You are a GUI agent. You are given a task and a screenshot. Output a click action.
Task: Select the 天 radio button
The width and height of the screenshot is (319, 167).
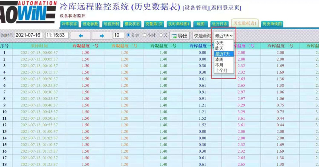[161, 35]
